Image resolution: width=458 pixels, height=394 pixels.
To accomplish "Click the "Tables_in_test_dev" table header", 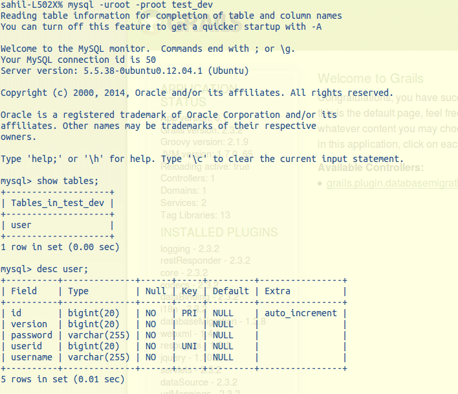I will [58, 203].
